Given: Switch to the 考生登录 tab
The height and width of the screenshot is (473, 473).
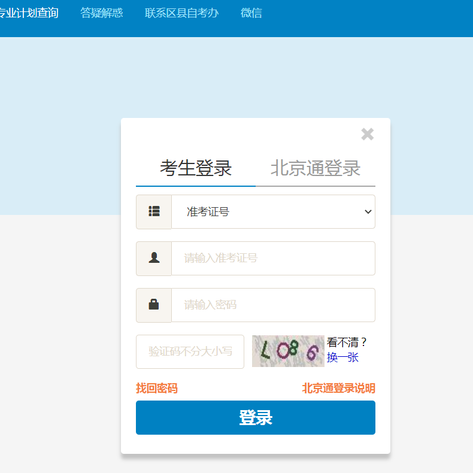Looking at the screenshot, I should coord(196,168).
